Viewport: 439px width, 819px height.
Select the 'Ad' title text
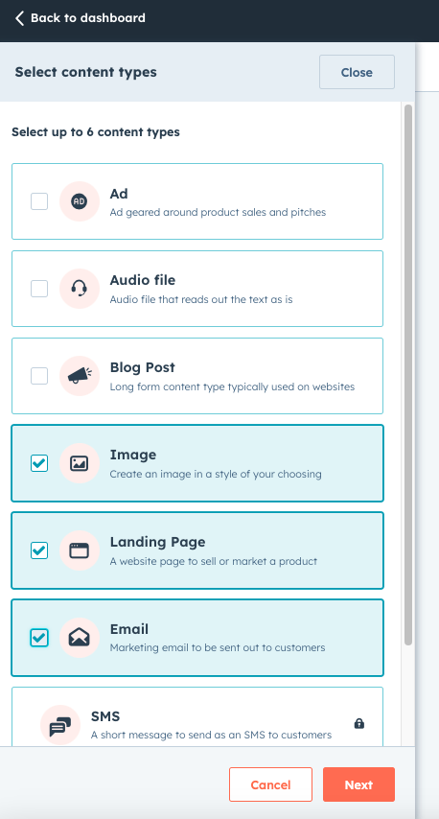(119, 194)
